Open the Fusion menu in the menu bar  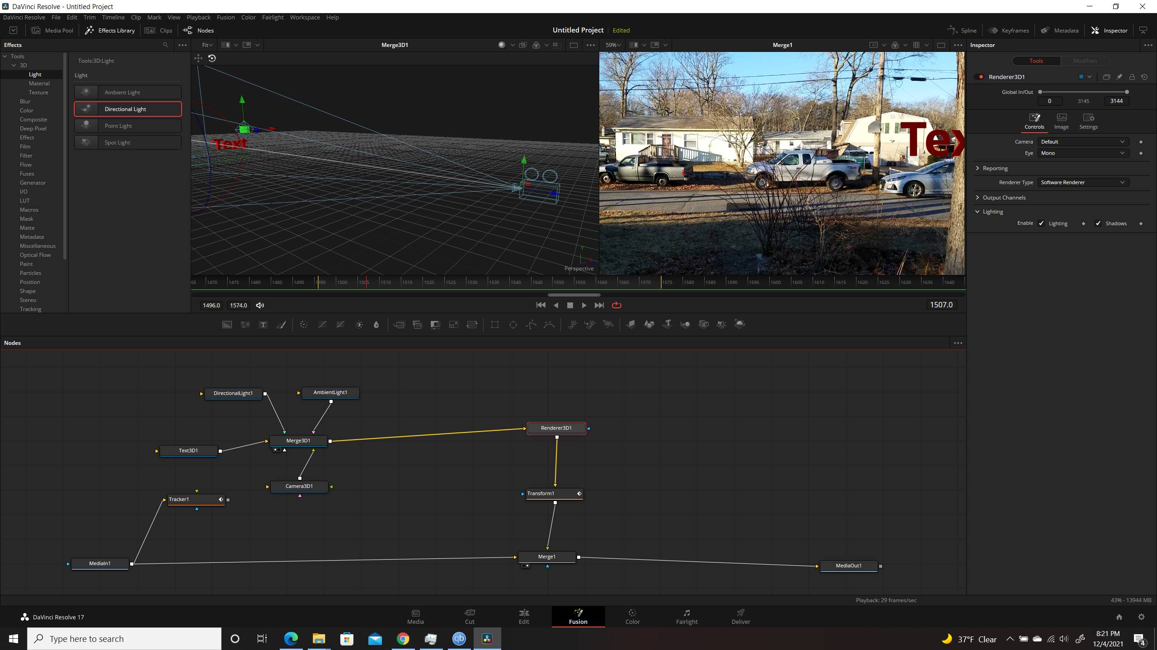226,17
